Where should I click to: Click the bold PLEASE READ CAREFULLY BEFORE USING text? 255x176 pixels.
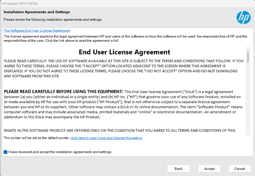tap(63, 92)
